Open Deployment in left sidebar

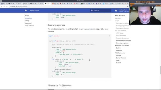pyautogui.click(x=28, y=23)
